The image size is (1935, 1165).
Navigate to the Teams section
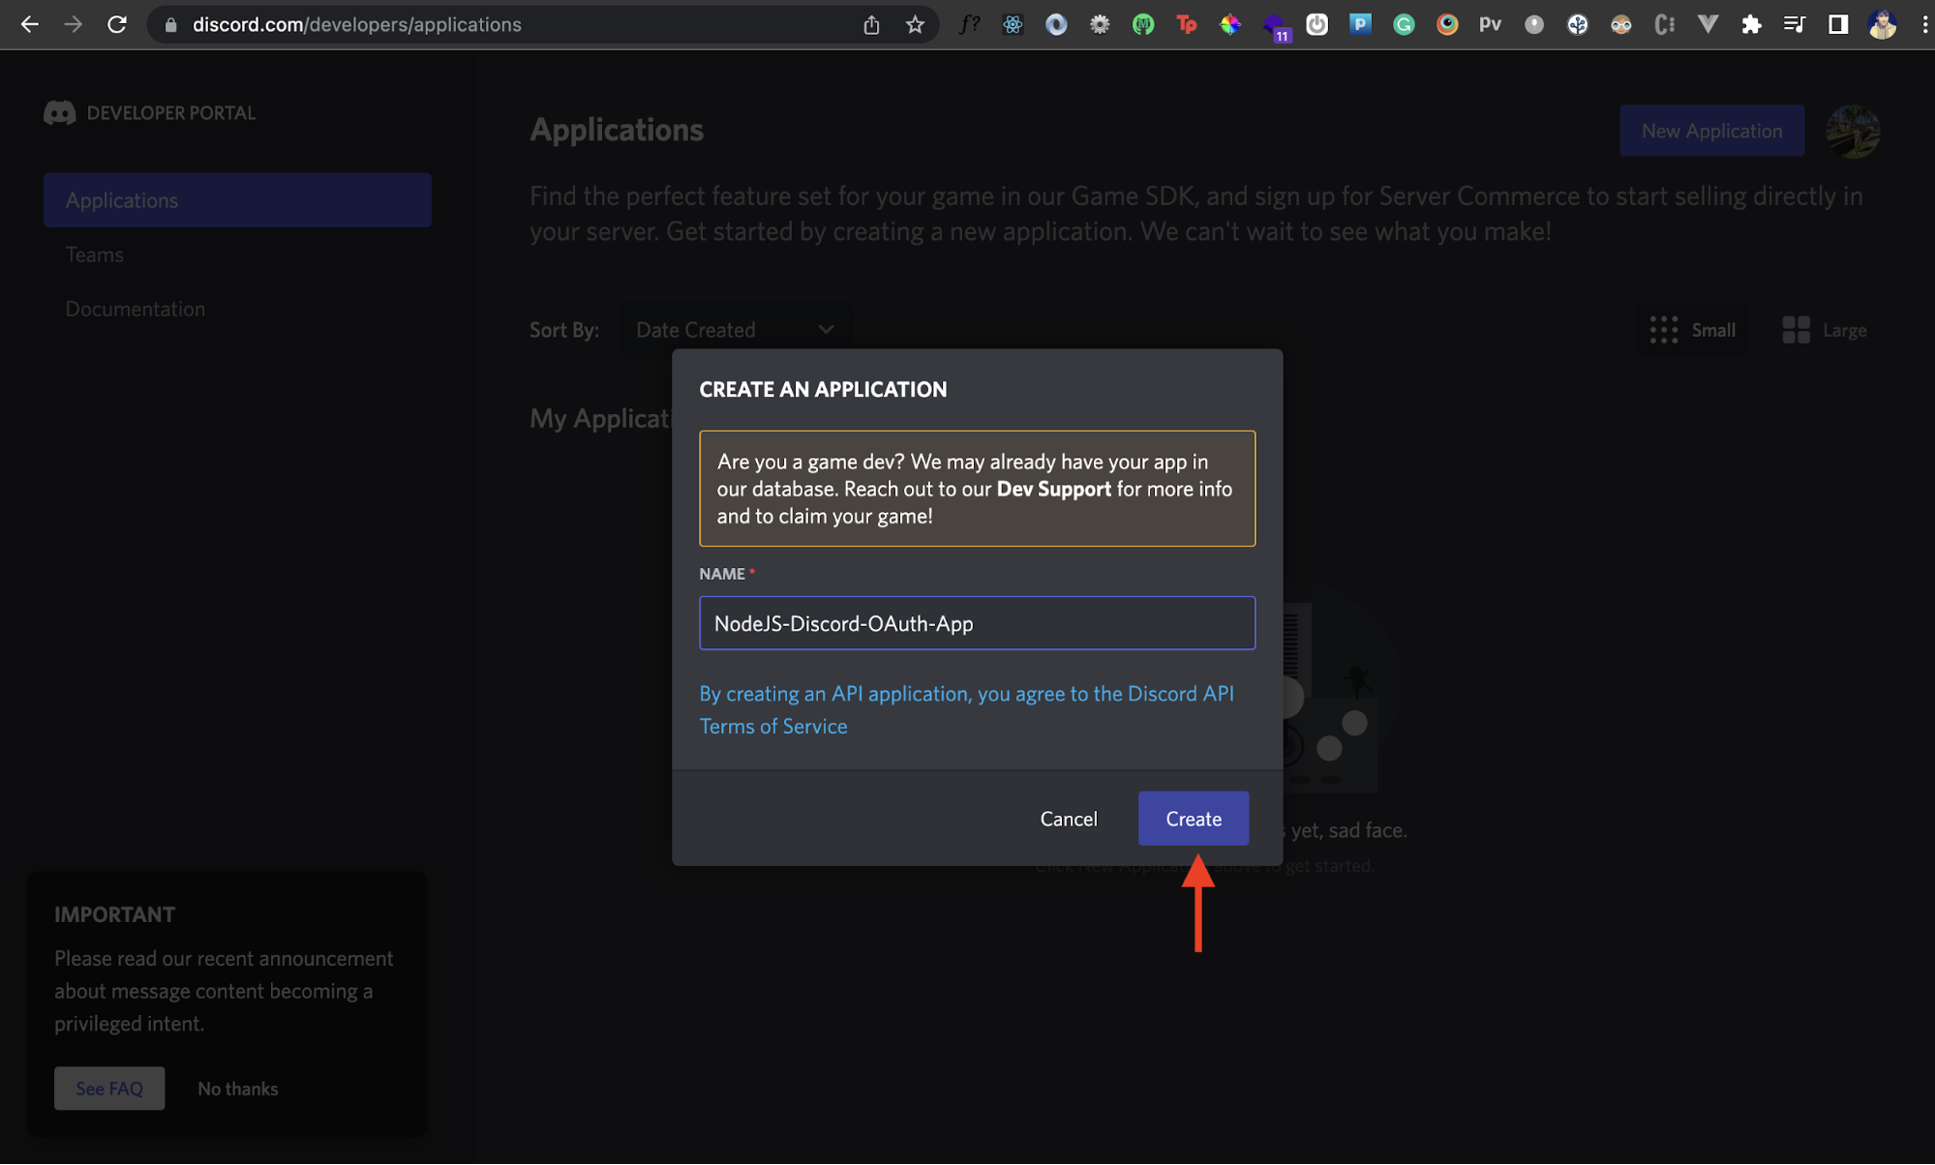click(94, 254)
